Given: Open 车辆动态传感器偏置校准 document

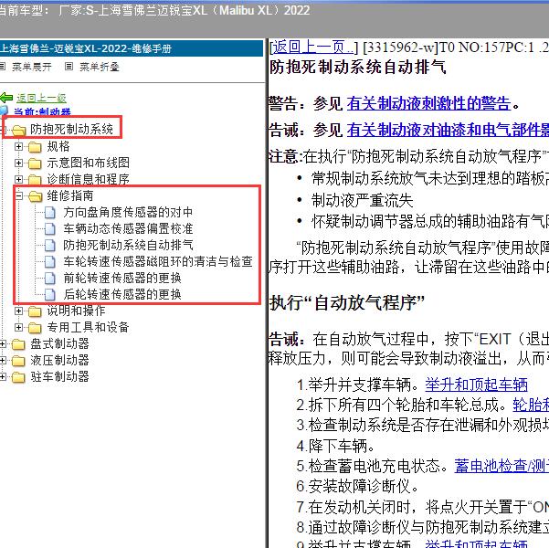Looking at the screenshot, I should click(x=128, y=228).
